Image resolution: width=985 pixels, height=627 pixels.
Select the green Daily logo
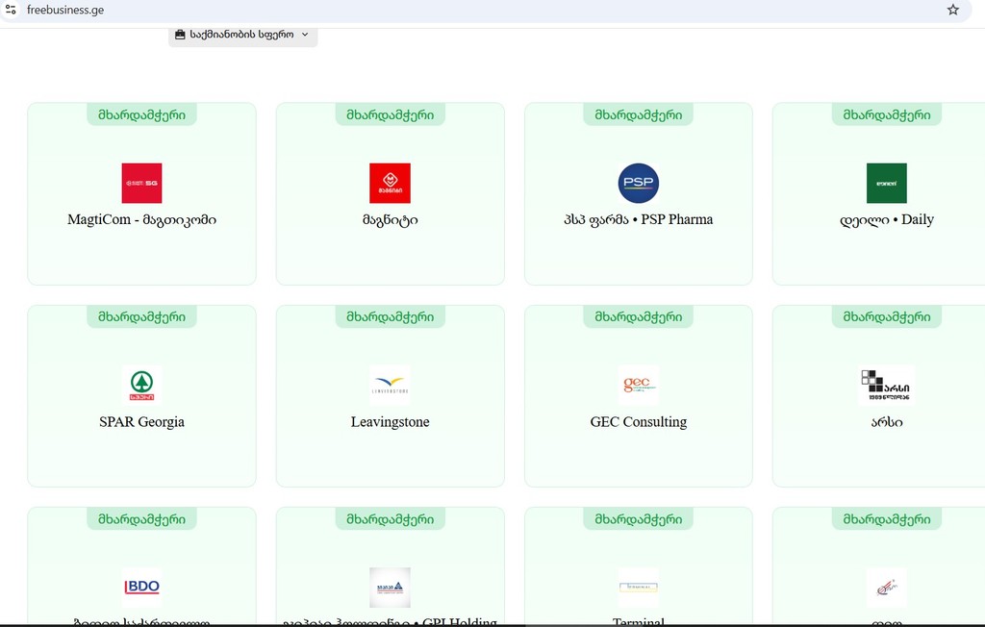(886, 183)
